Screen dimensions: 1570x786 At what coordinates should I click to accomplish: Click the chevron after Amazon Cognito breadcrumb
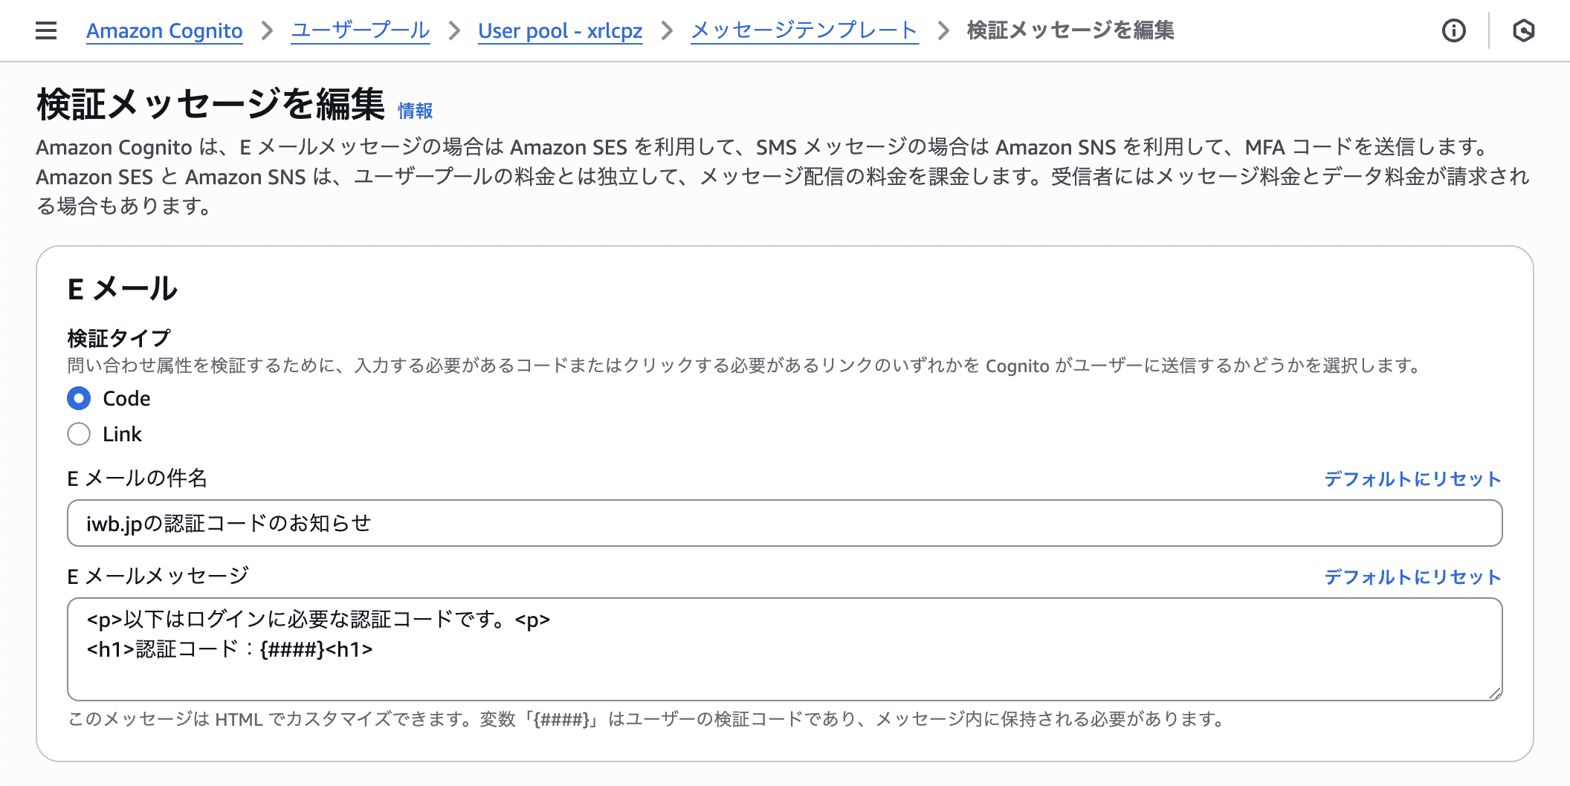point(267,30)
